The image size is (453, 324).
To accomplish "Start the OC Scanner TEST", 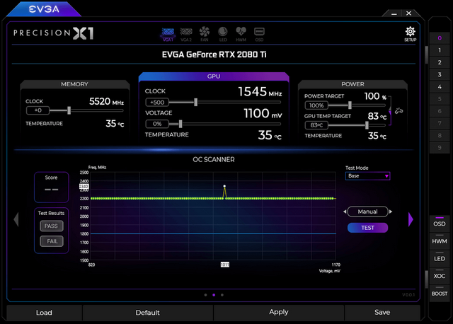I will coord(368,228).
